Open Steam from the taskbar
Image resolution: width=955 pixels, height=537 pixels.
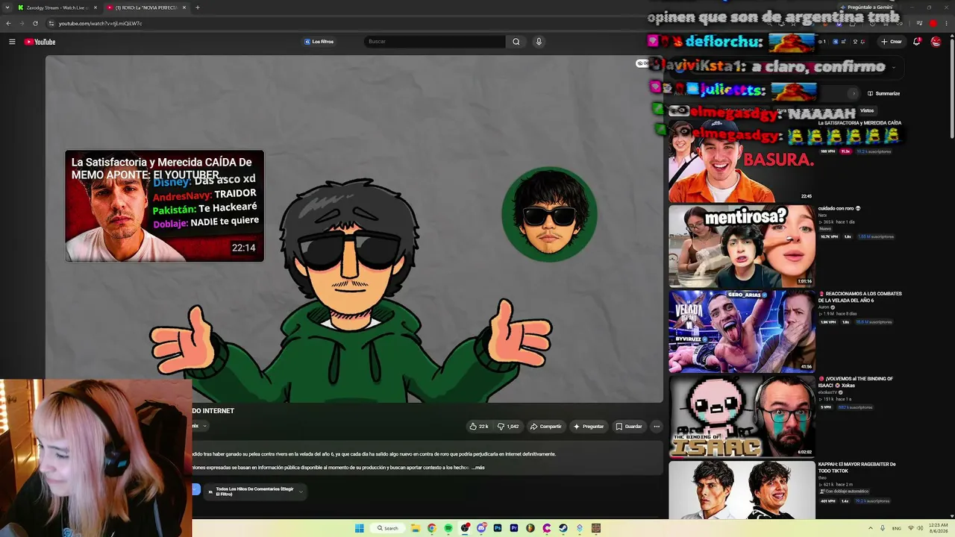pyautogui.click(x=563, y=528)
